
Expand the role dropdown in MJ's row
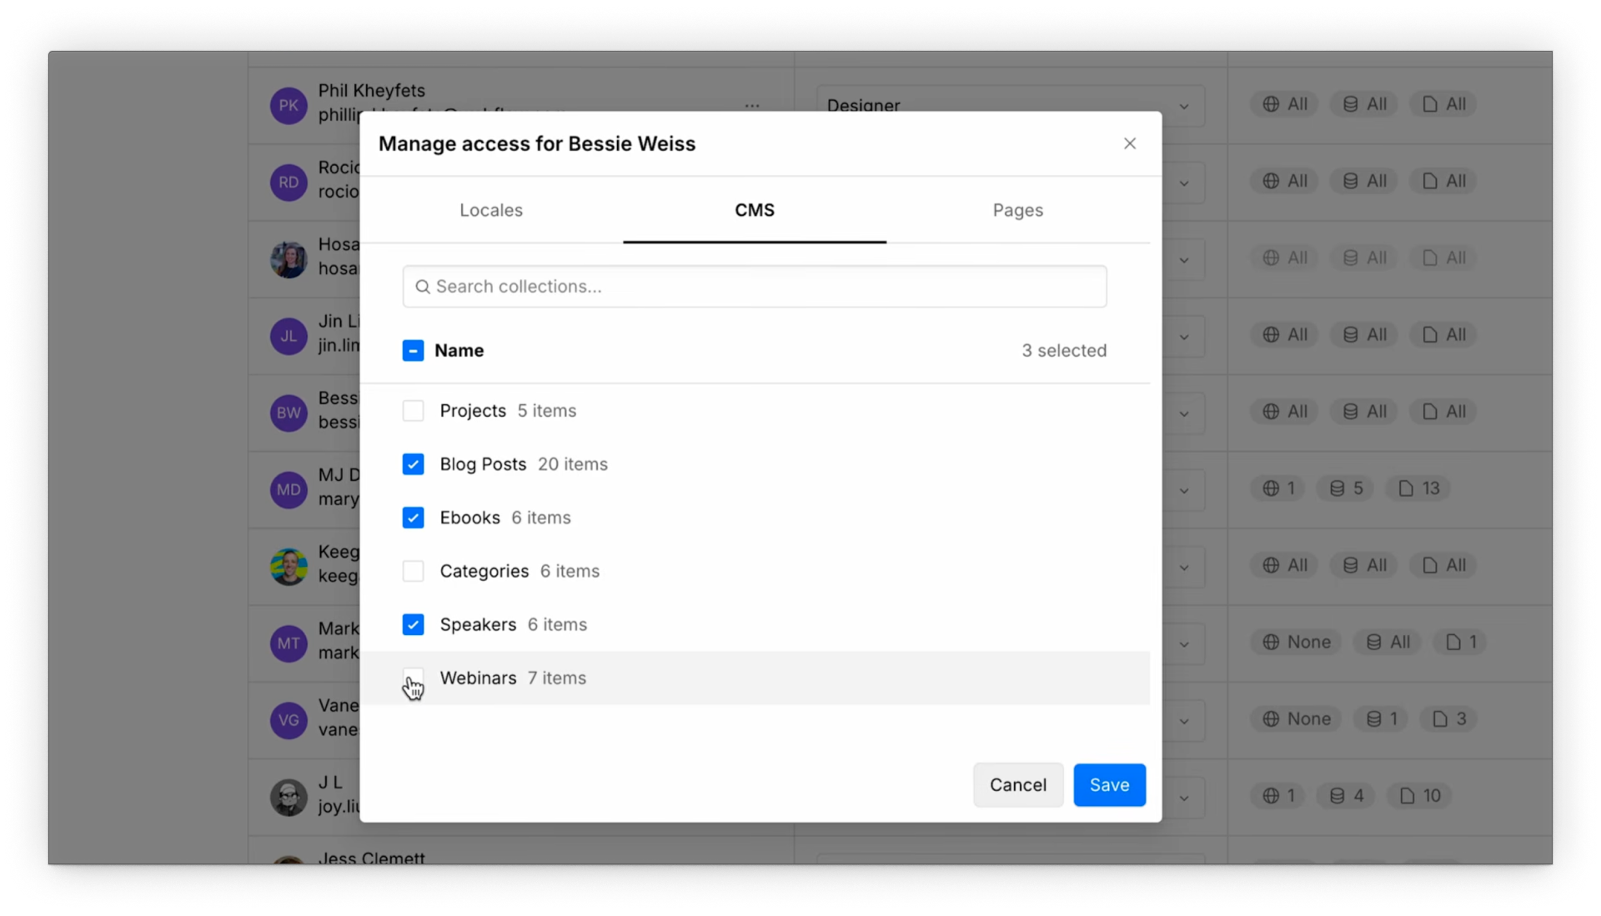click(x=1183, y=490)
